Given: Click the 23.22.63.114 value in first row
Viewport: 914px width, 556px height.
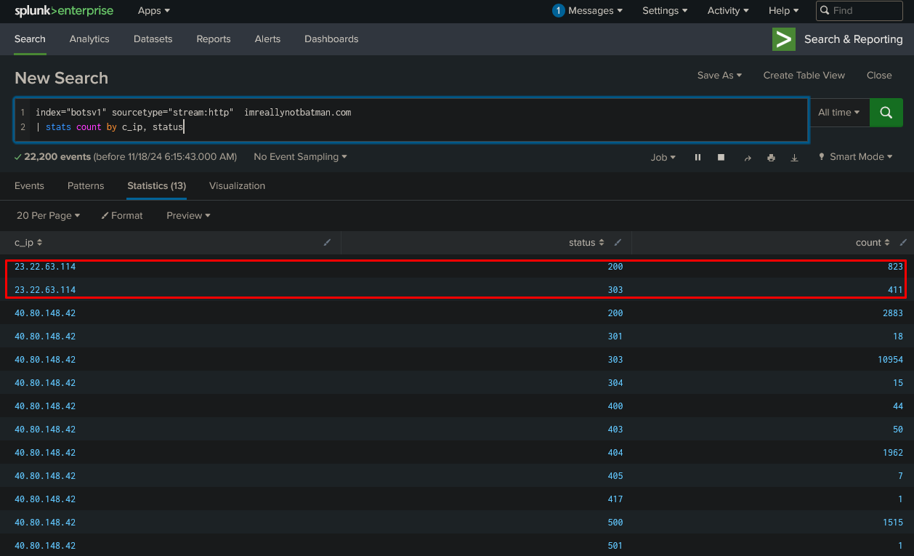Looking at the screenshot, I should pos(45,267).
